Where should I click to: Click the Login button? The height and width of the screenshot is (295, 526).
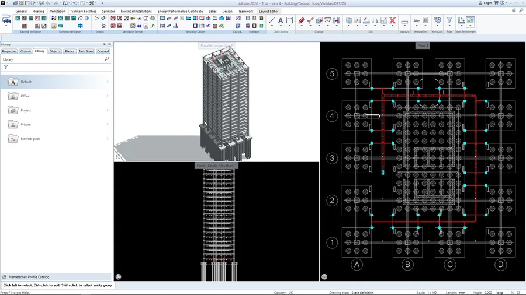pos(485,3)
